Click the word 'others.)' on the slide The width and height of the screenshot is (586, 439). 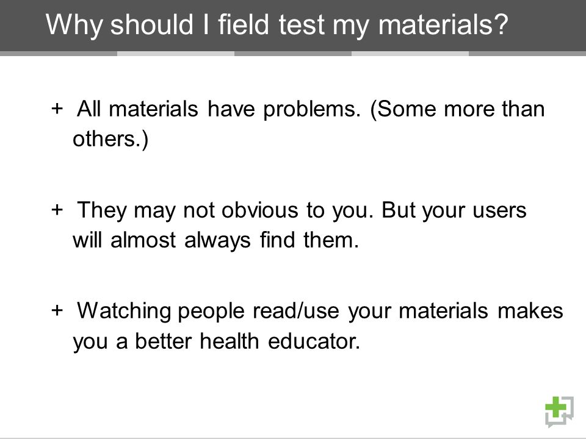tap(110, 139)
